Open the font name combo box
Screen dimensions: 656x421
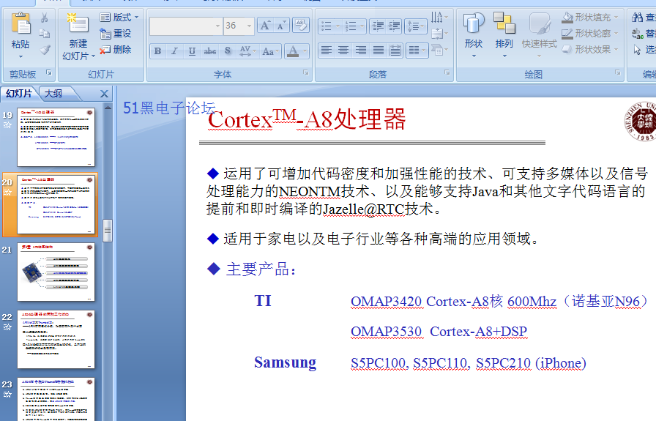click(x=186, y=26)
